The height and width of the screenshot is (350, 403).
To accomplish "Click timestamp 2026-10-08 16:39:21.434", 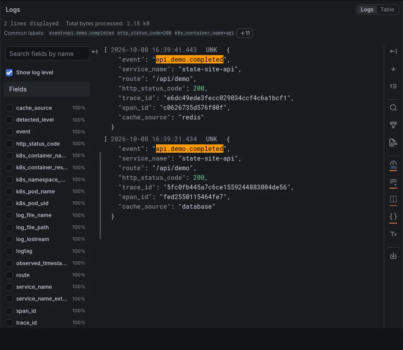I will coord(154,139).
